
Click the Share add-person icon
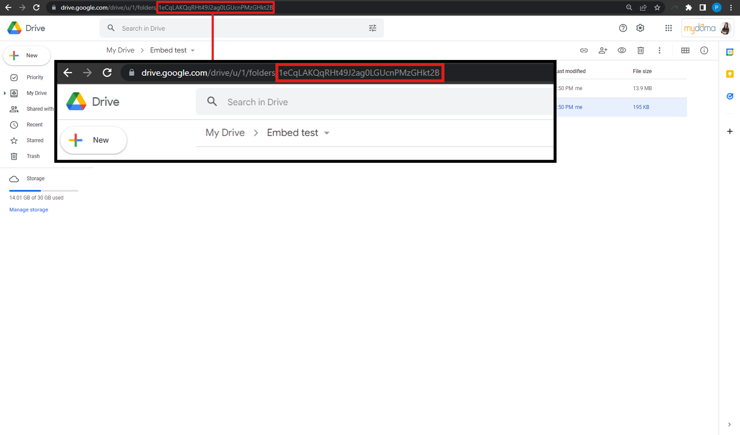(603, 50)
